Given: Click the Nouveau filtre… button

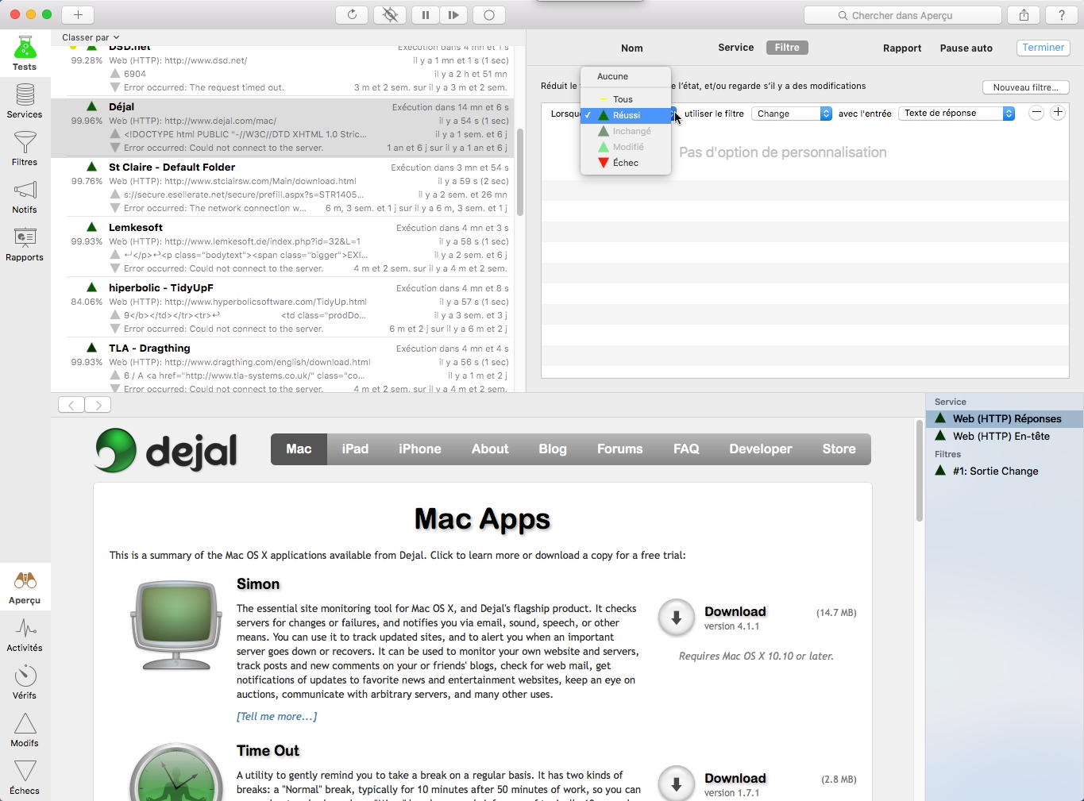Looking at the screenshot, I should [x=1026, y=87].
